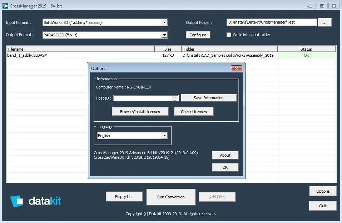Open the Input Format dropdown

click(x=164, y=22)
